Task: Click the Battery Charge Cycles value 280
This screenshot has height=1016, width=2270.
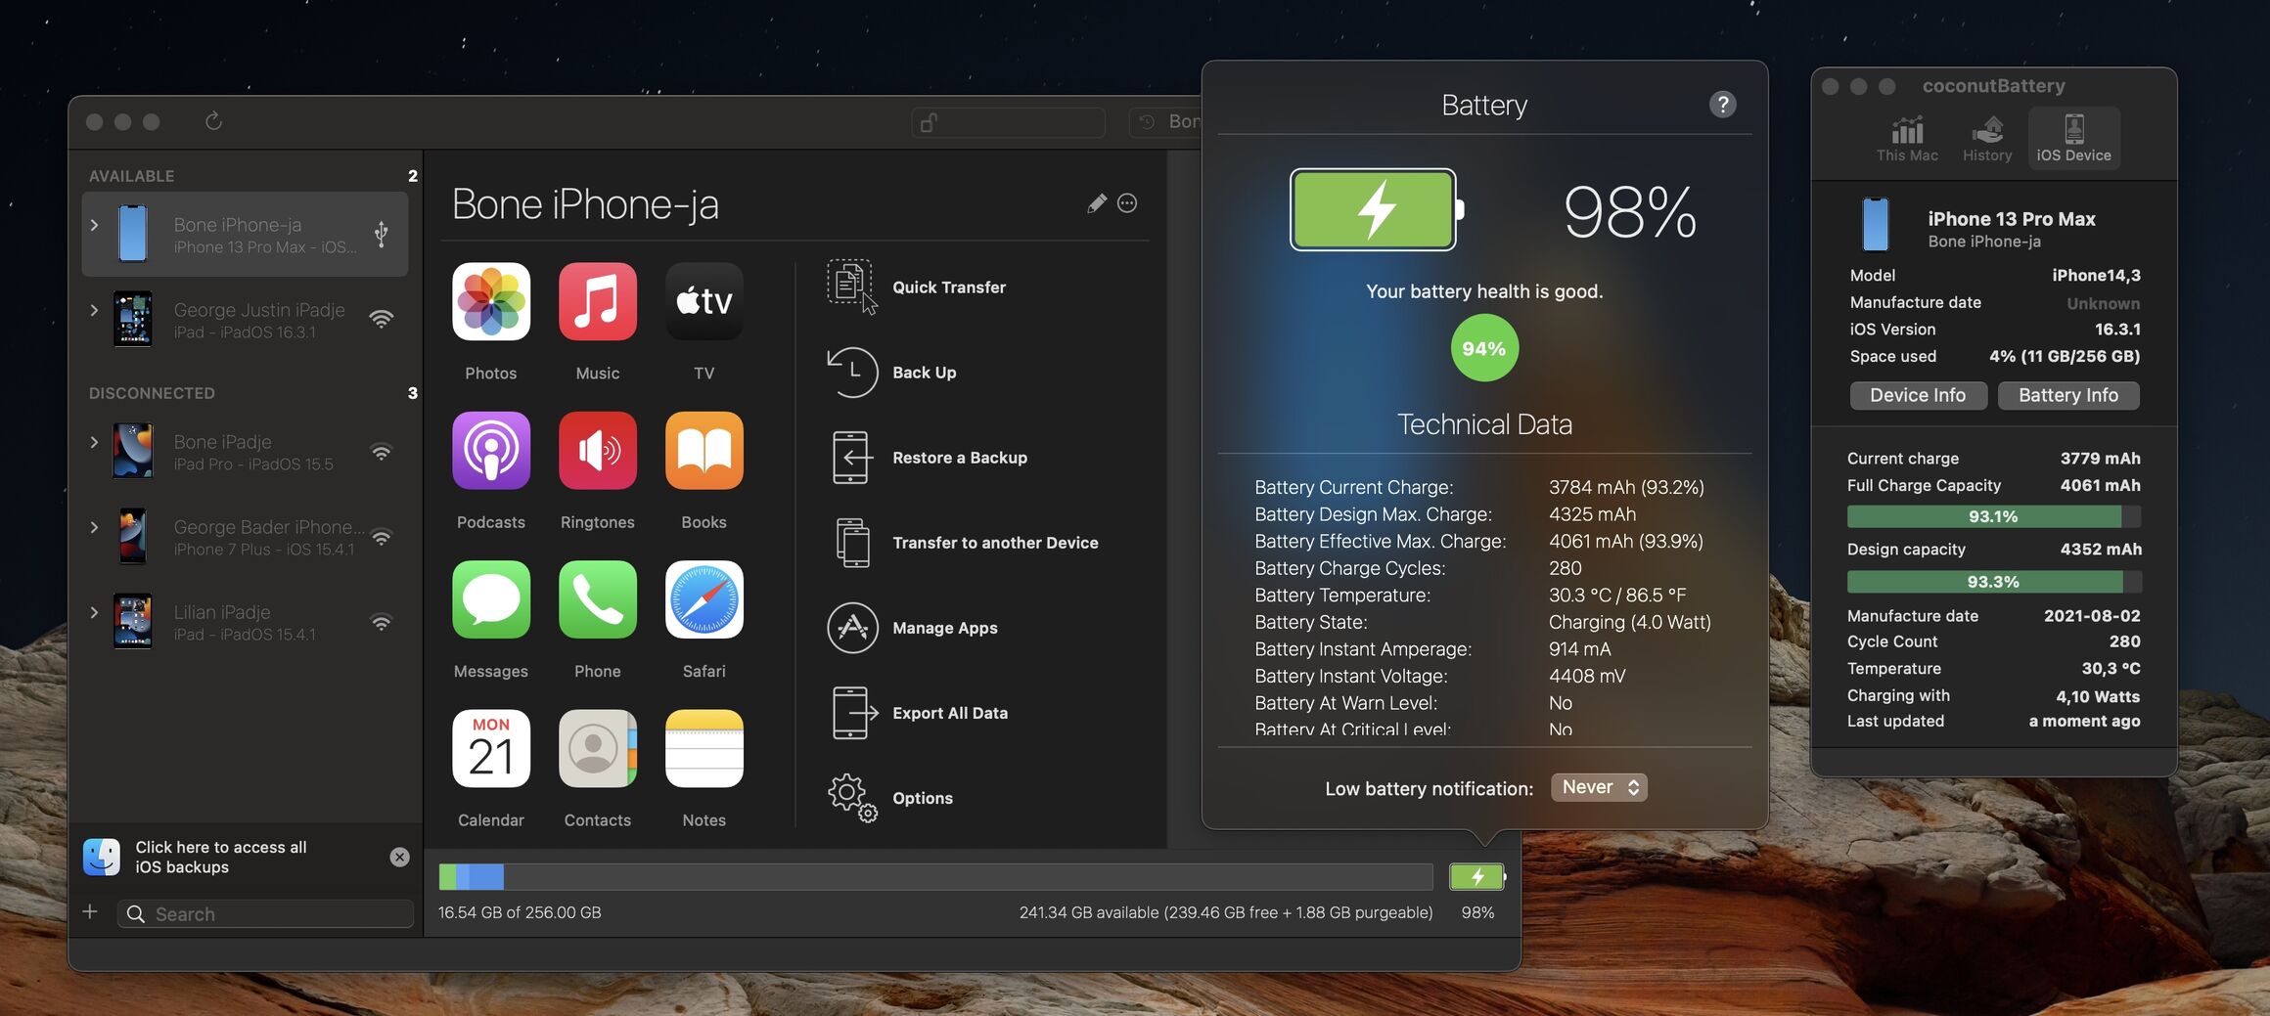Action: point(1566,568)
